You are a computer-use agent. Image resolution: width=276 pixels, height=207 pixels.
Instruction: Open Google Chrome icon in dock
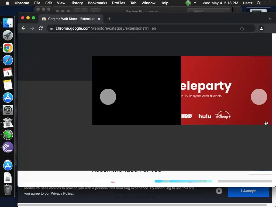tap(8, 48)
